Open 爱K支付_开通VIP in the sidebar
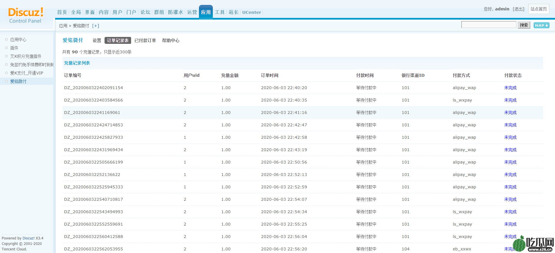This screenshot has width=555, height=253. pyautogui.click(x=27, y=73)
